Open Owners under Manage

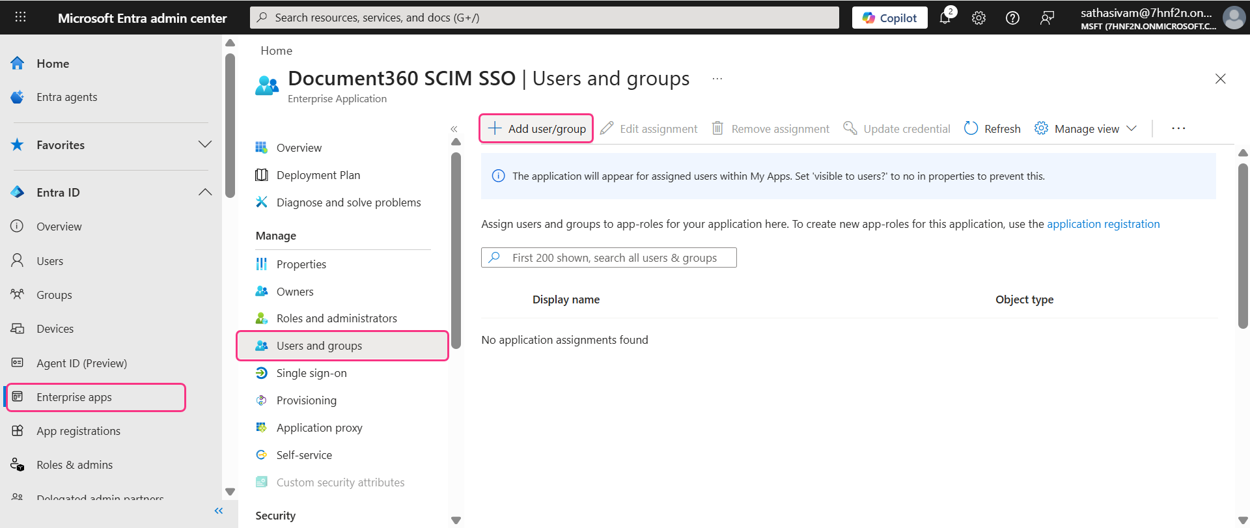(294, 292)
